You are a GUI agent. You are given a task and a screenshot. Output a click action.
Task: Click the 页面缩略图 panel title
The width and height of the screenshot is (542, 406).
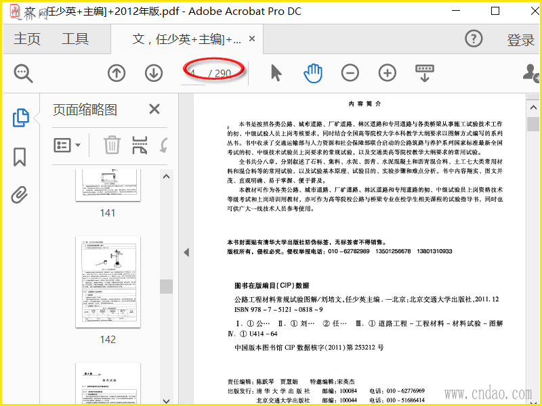(85, 110)
